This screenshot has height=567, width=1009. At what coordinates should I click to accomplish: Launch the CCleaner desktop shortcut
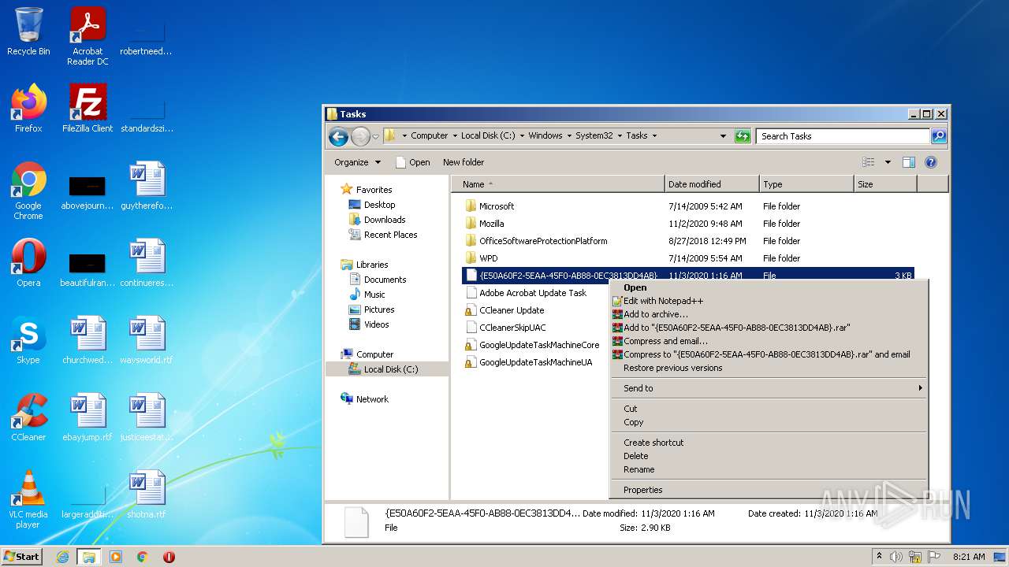[28, 417]
